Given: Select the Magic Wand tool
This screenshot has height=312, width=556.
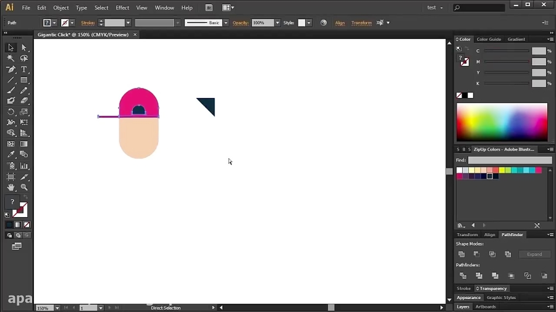Looking at the screenshot, I should (x=11, y=59).
